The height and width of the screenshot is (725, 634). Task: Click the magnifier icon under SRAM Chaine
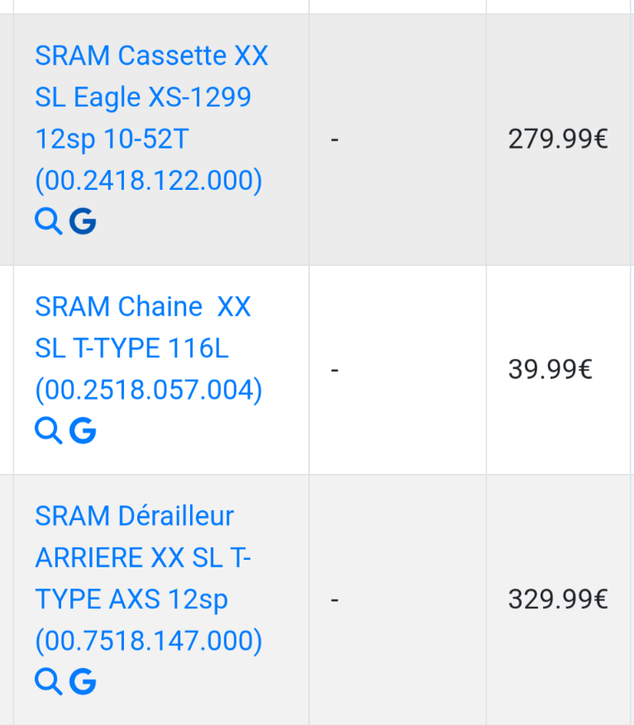click(48, 430)
